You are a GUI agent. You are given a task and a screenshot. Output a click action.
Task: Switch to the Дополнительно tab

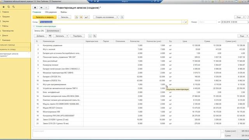[53, 31]
